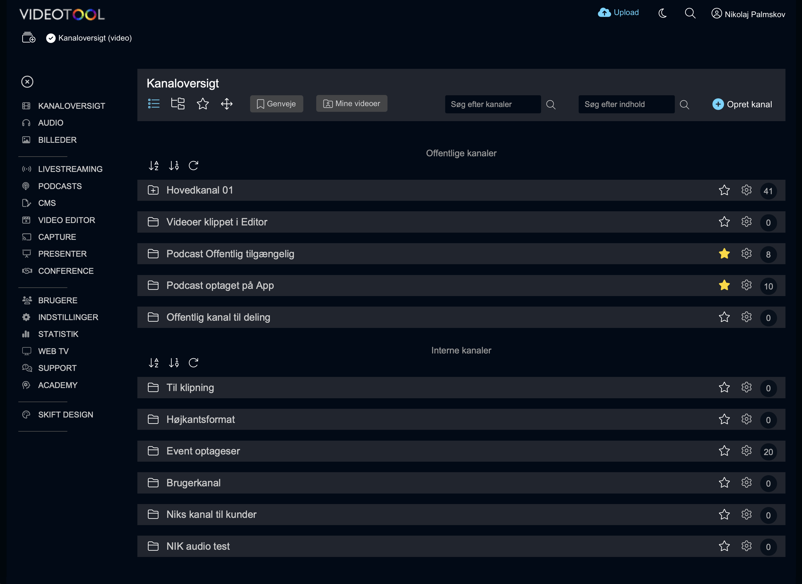
Task: Mark Videoer klippet i Editor as favorite
Action: [724, 222]
